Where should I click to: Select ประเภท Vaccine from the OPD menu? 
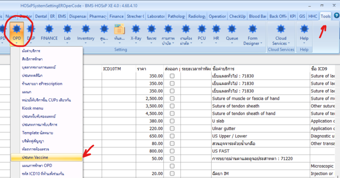pyautogui.click(x=35, y=157)
